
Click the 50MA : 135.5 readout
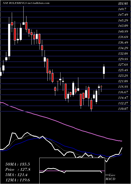click(18, 164)
